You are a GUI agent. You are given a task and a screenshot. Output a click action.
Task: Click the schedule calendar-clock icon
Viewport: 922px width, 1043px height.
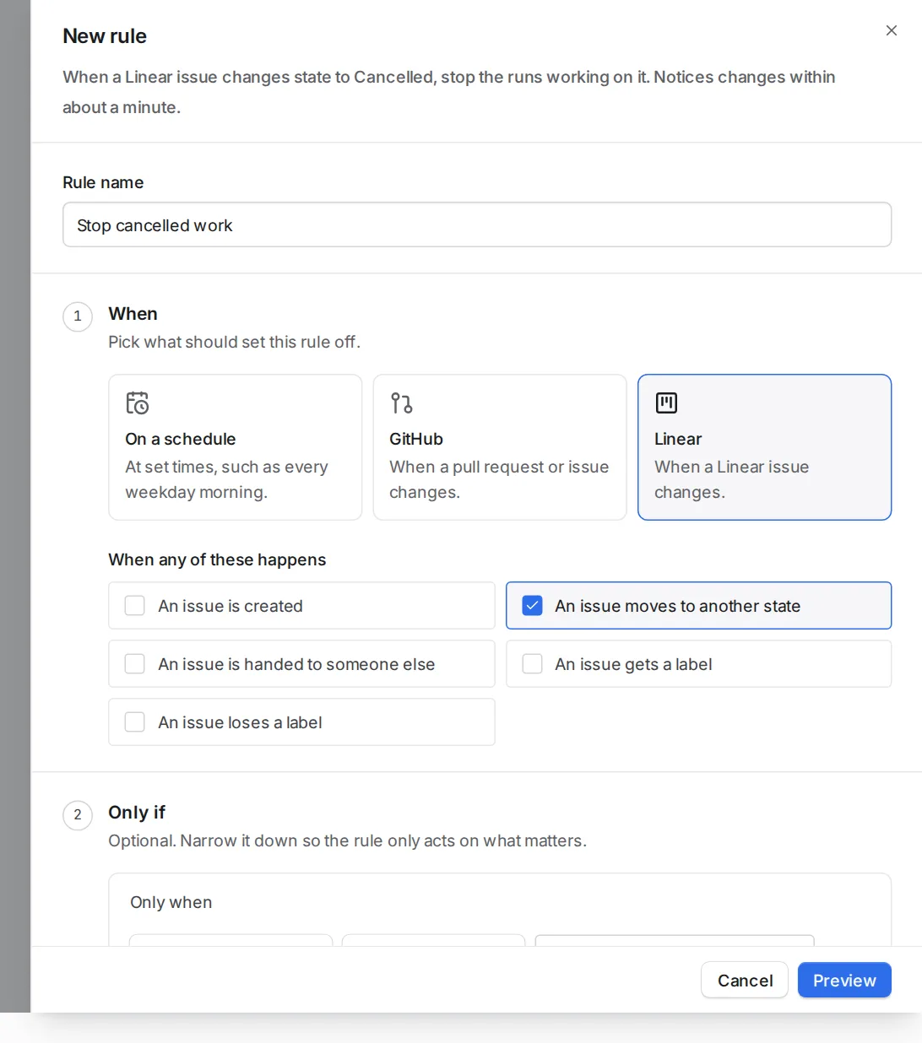[137, 403]
